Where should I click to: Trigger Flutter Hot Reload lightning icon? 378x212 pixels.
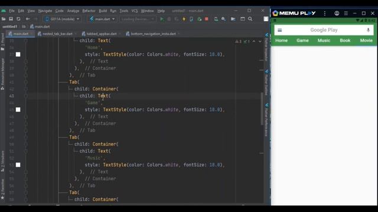pyautogui.click(x=184, y=19)
